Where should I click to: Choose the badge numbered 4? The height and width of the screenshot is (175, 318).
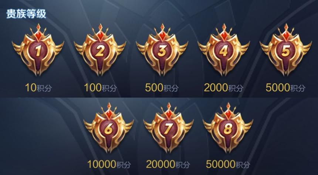pyautogui.click(x=224, y=50)
